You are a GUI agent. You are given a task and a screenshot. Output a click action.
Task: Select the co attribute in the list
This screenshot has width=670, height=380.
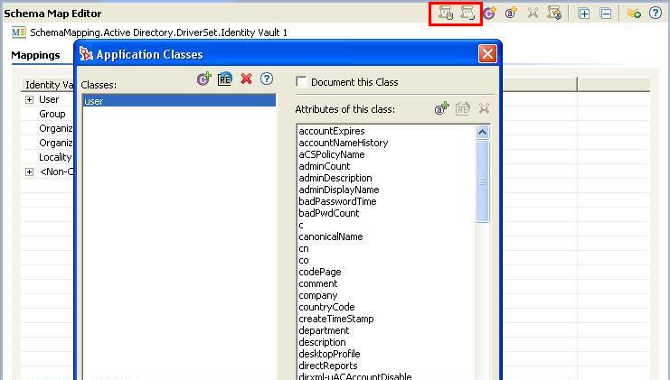[304, 260]
